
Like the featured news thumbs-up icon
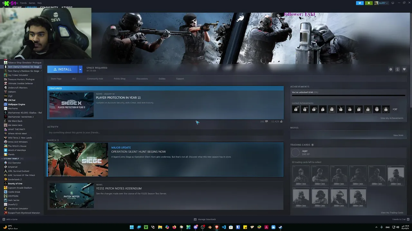281,122
